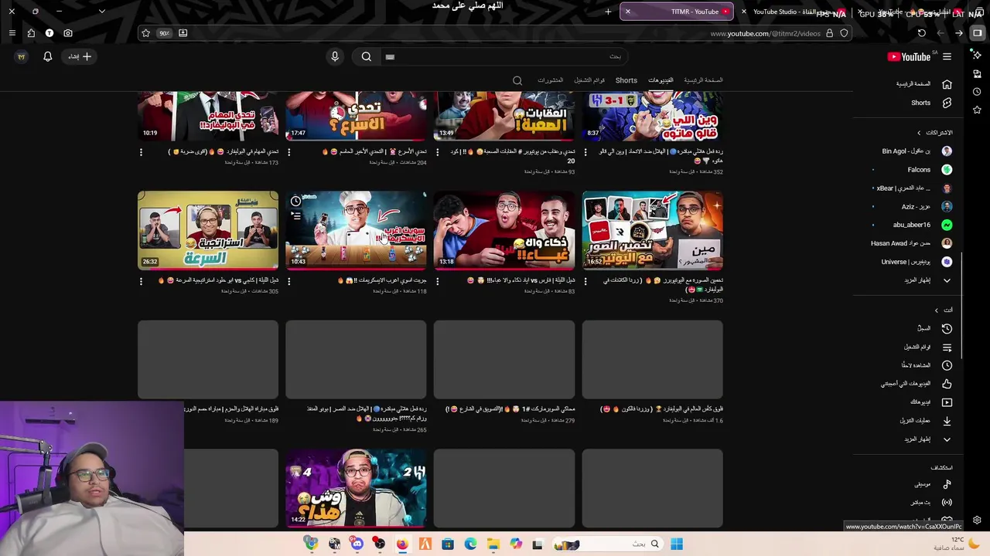The height and width of the screenshot is (556, 990).
Task: Open a new browser tab with plus
Action: 608,12
